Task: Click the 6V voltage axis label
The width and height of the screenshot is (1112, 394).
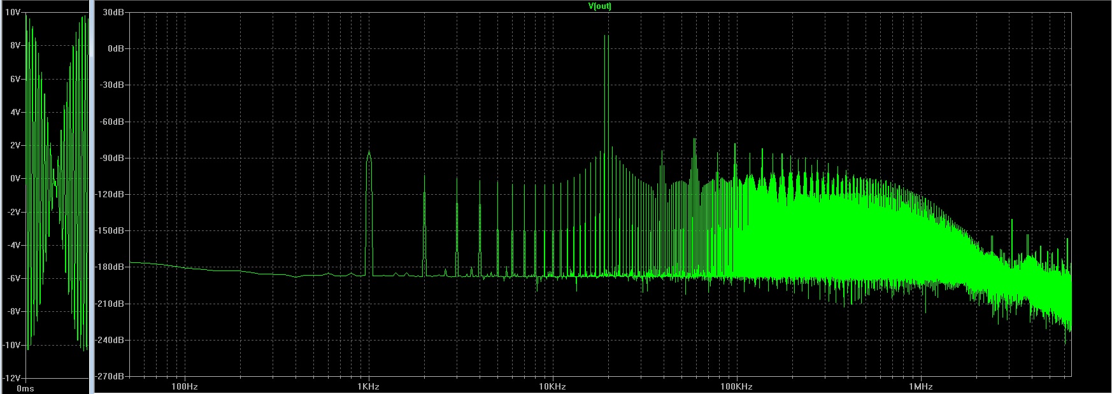Action: (16, 79)
